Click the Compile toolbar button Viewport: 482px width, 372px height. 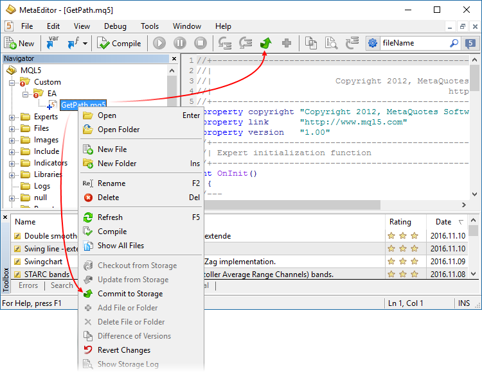pos(120,44)
